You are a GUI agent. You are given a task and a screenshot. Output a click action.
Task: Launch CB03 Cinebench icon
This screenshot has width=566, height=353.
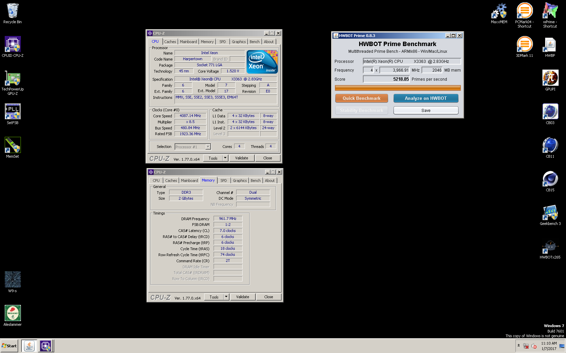click(x=550, y=114)
